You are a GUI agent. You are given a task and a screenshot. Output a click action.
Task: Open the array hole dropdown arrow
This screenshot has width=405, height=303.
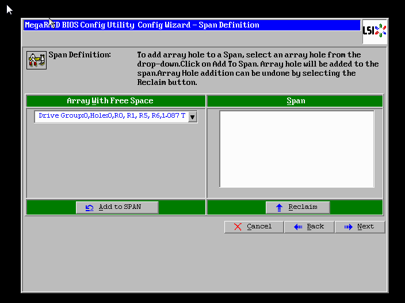pos(192,117)
